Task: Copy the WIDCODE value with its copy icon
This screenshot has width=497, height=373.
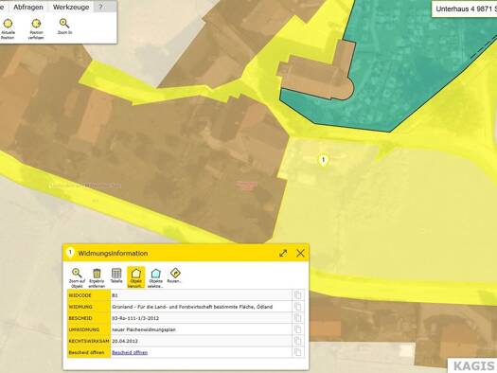Action: (297, 295)
